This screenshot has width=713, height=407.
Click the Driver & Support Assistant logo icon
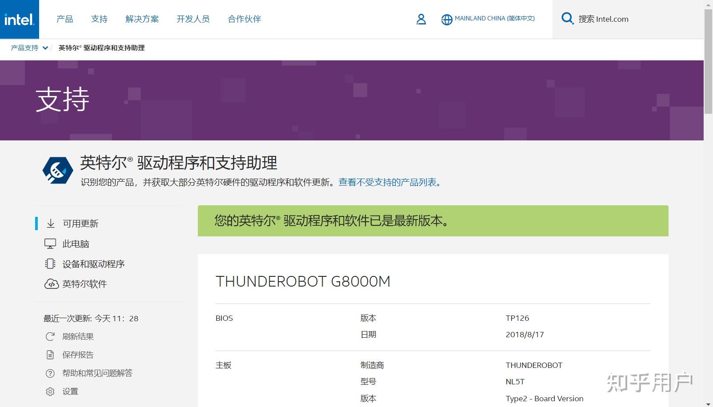58,170
